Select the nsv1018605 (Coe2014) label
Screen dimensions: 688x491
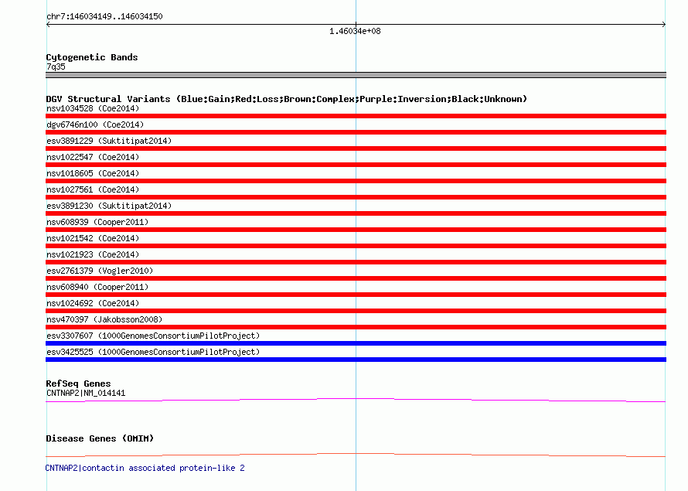(93, 173)
